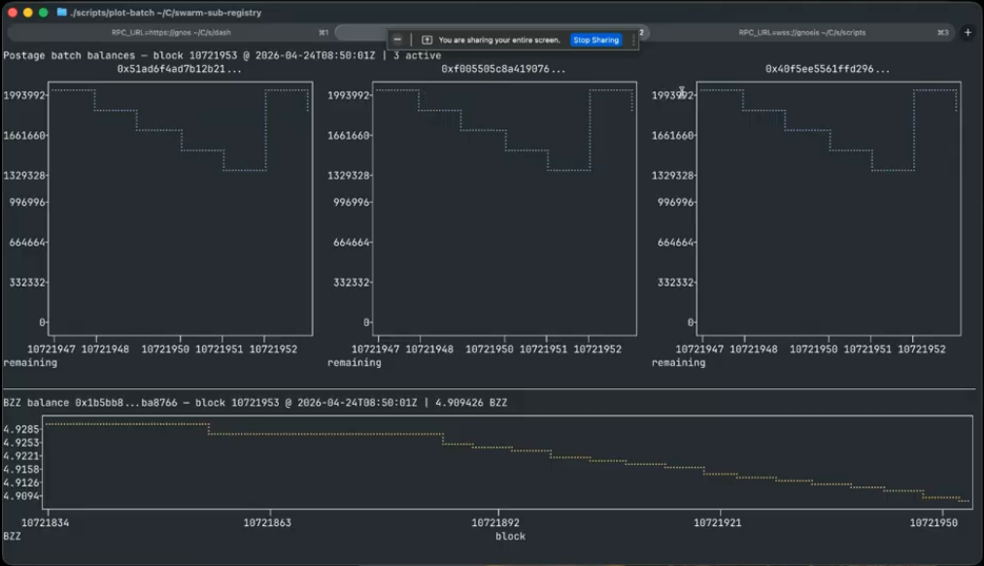Collapse the screen sharing notification bar
The width and height of the screenshot is (984, 566).
tap(397, 40)
